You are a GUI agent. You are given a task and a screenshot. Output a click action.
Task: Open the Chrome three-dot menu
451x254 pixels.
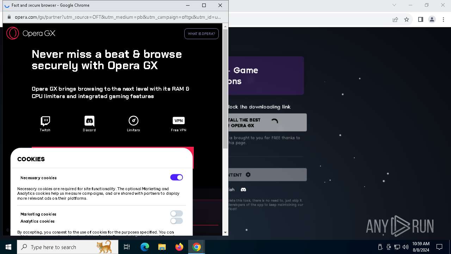[443, 19]
